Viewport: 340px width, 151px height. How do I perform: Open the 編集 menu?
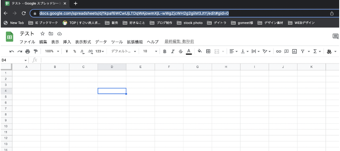click(x=43, y=42)
